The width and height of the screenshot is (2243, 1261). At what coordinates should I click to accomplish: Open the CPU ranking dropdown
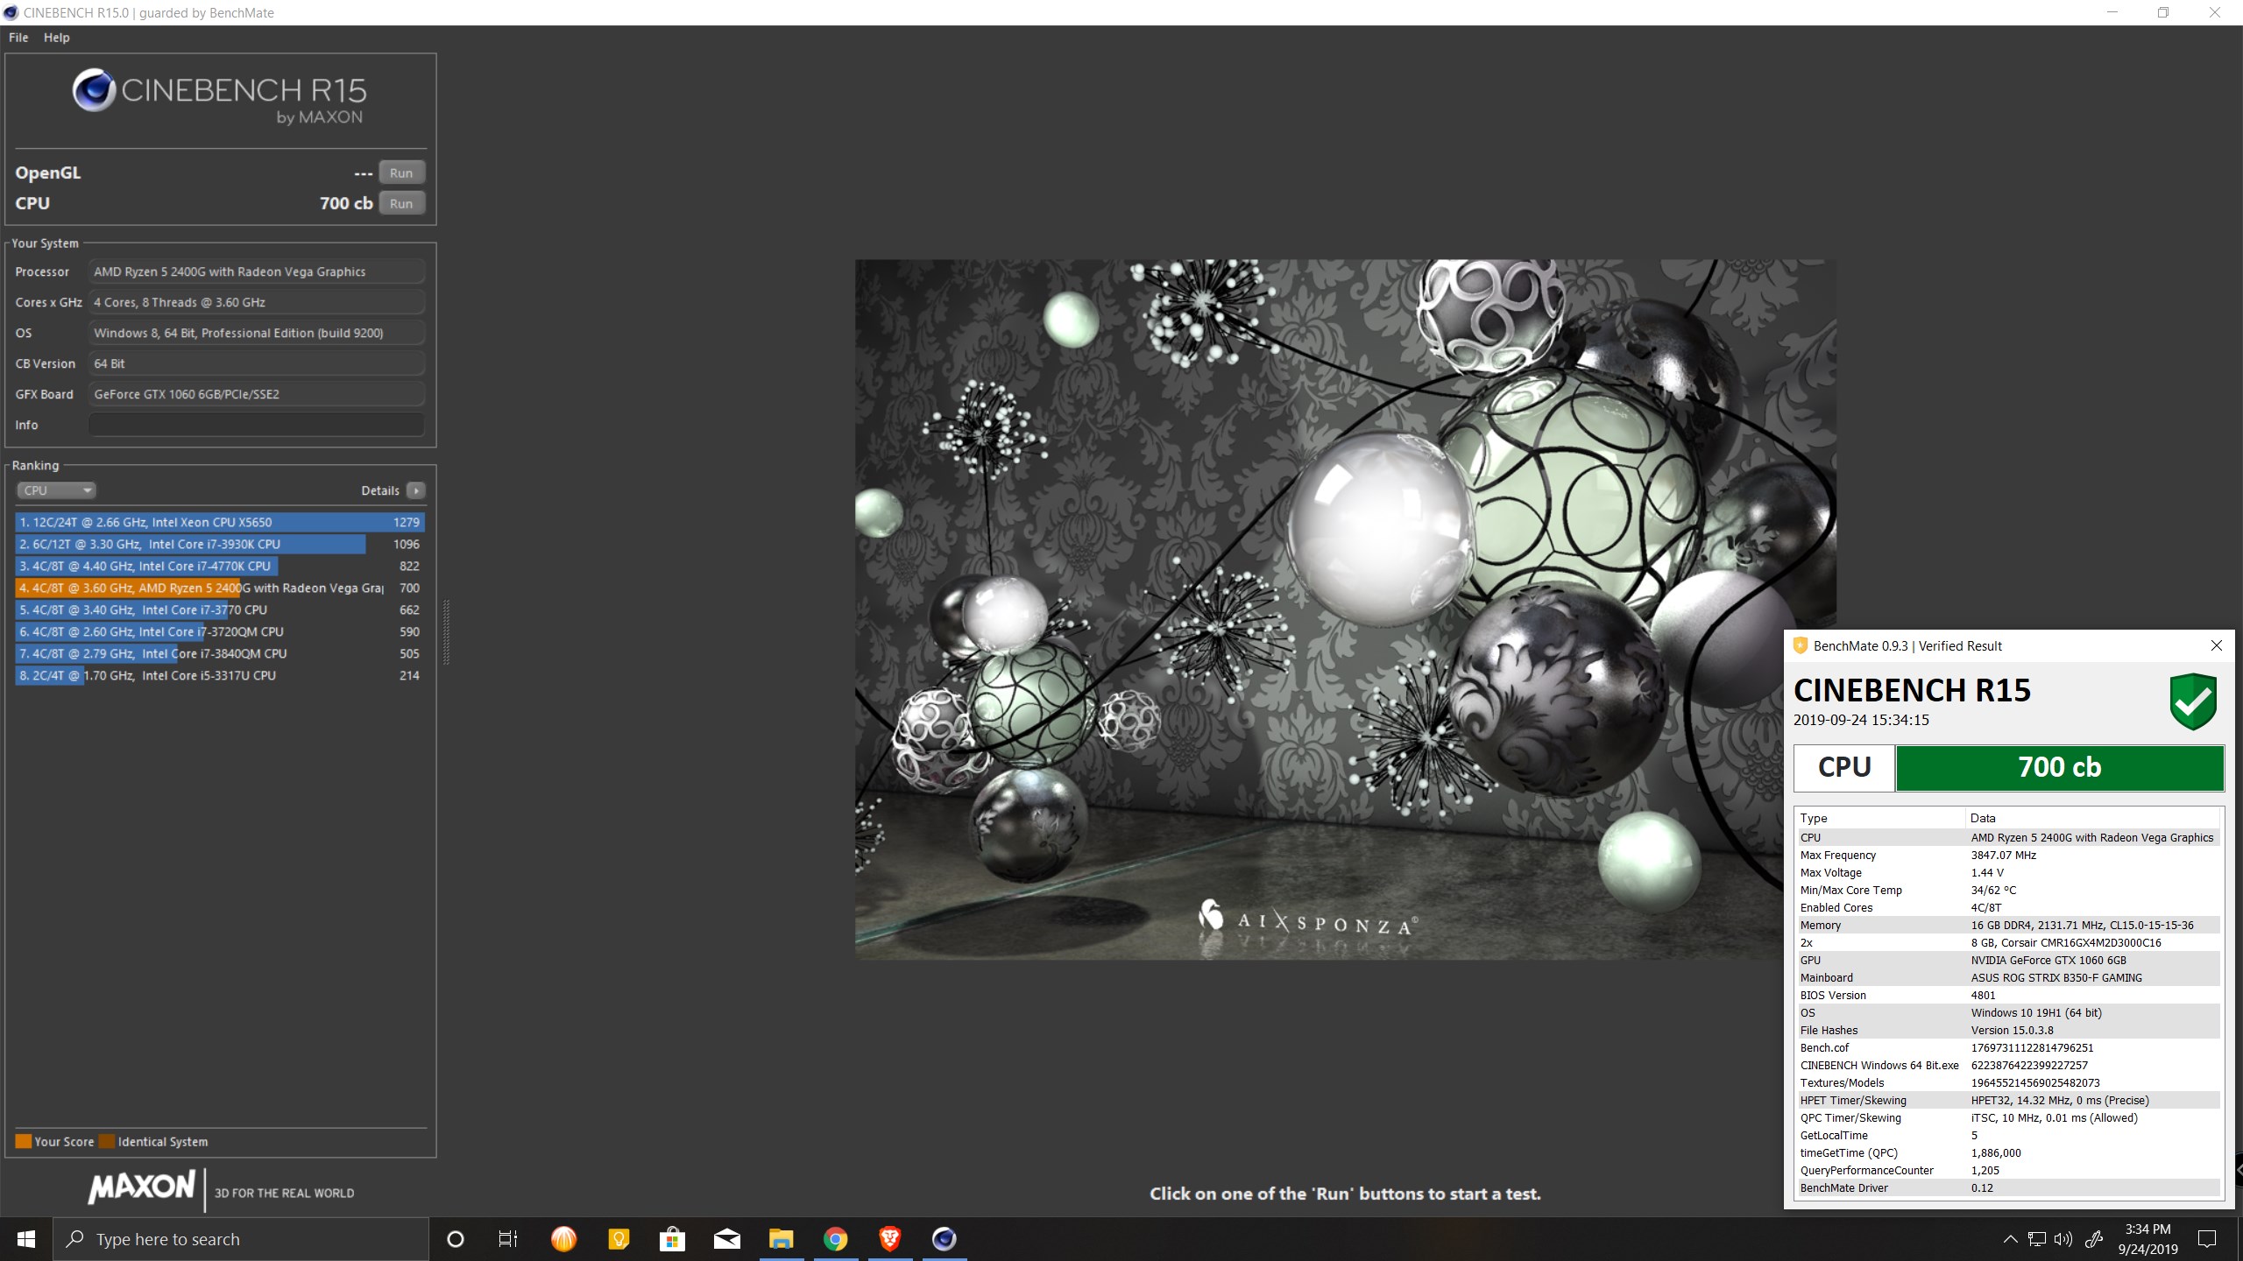56,490
